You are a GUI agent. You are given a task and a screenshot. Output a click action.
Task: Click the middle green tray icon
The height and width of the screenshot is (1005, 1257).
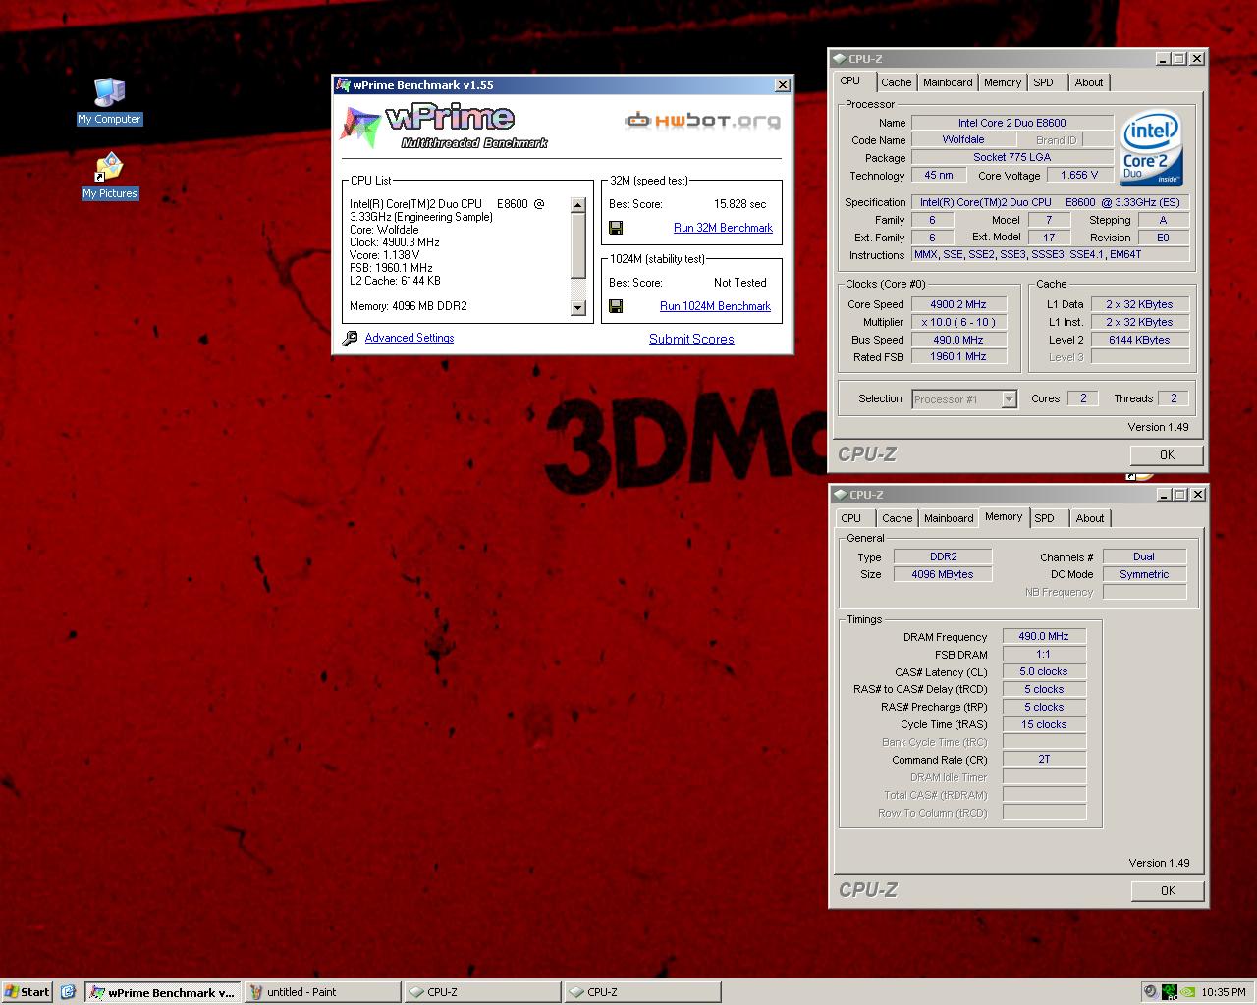pyautogui.click(x=1170, y=992)
